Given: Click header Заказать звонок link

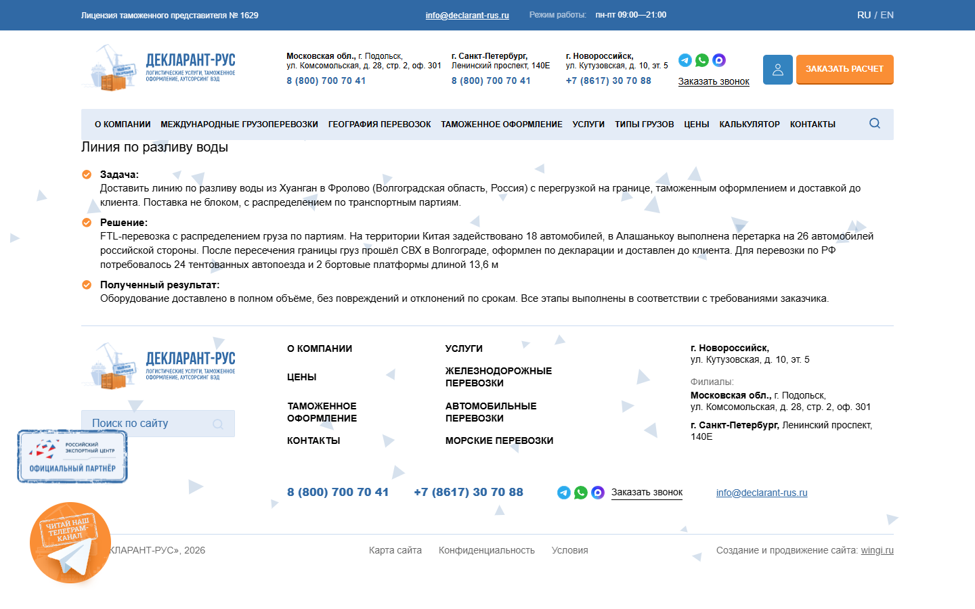Looking at the screenshot, I should click(714, 81).
